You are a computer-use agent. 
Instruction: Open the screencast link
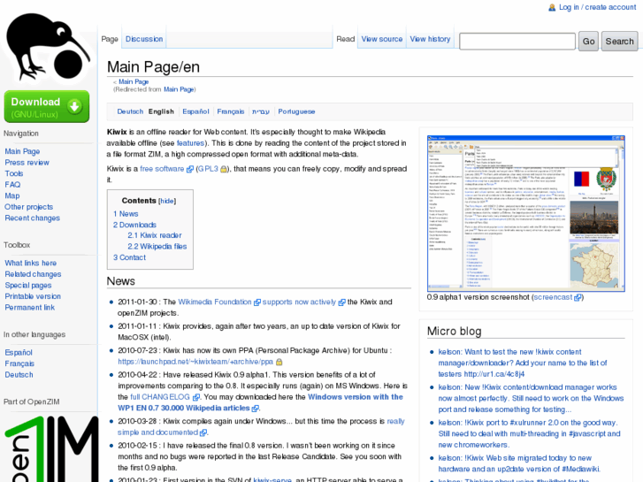click(553, 297)
